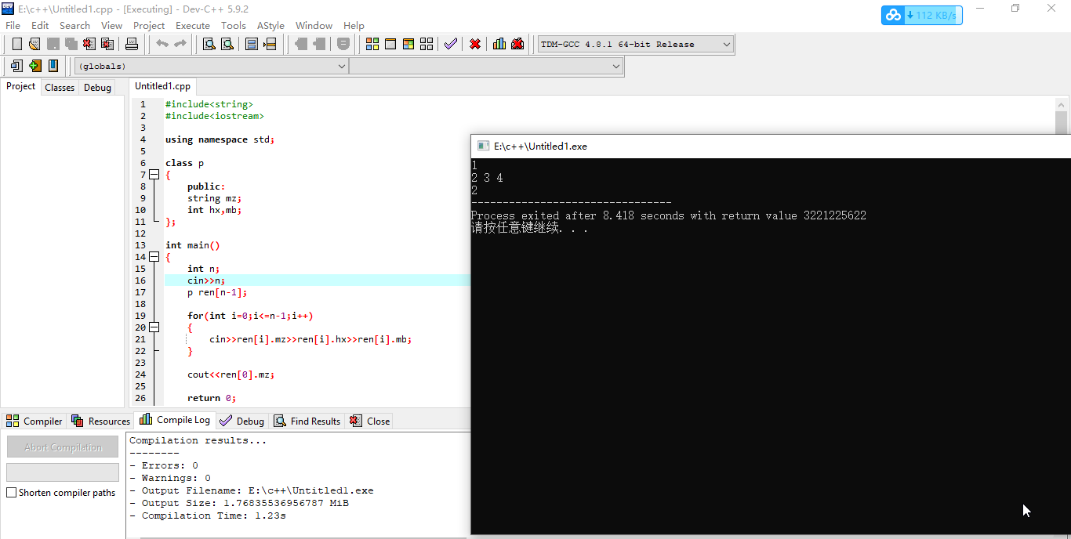Click the Rebuild All toolbar icon

[x=427, y=44]
